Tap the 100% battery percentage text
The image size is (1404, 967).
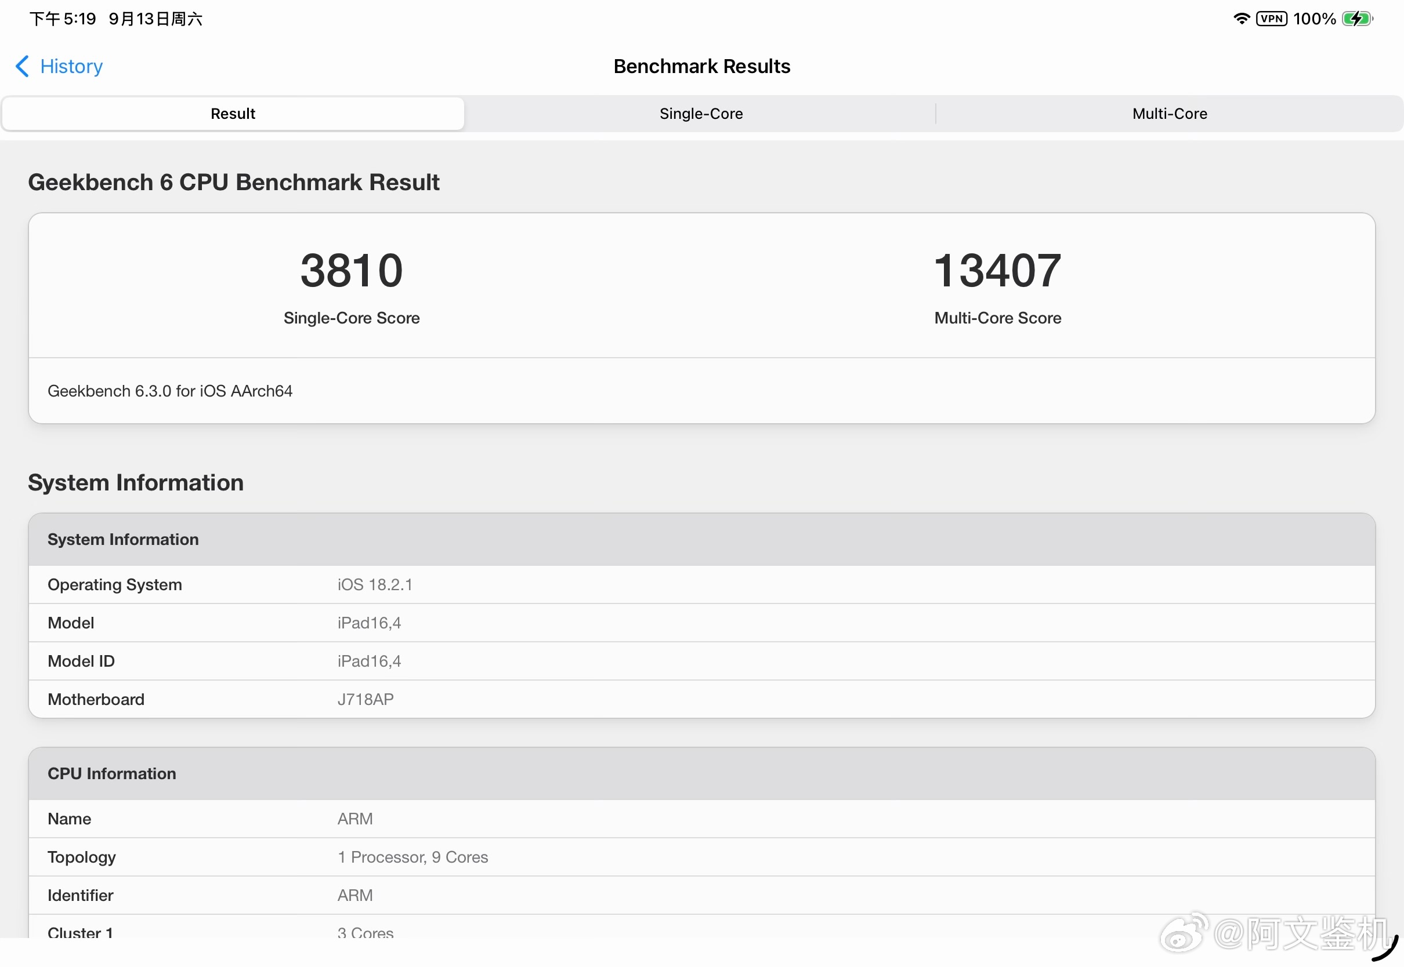1313,19
